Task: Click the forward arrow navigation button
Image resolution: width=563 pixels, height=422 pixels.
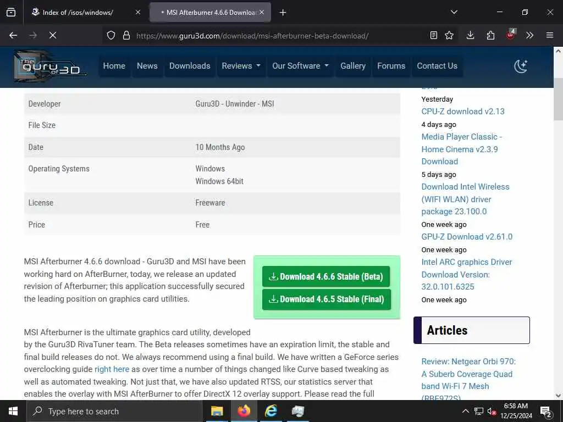Action: [x=33, y=35]
